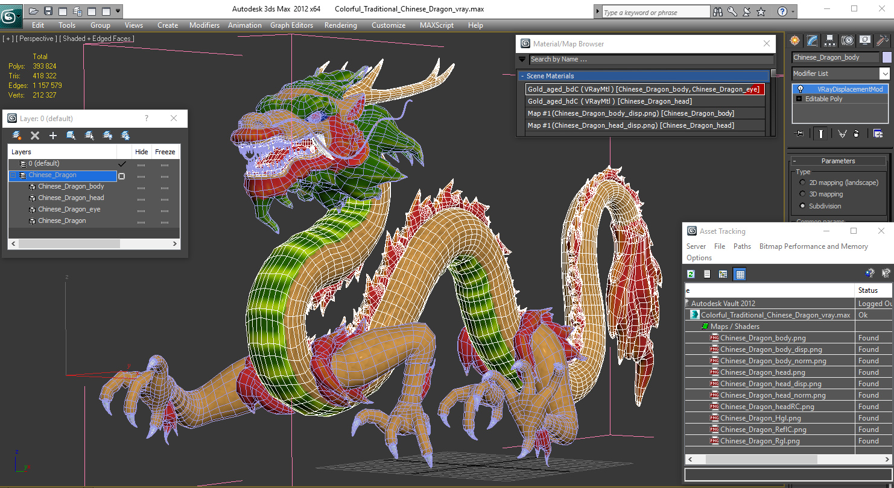Open the Hierarchy tab in command panel
The height and width of the screenshot is (488, 894).
point(830,40)
